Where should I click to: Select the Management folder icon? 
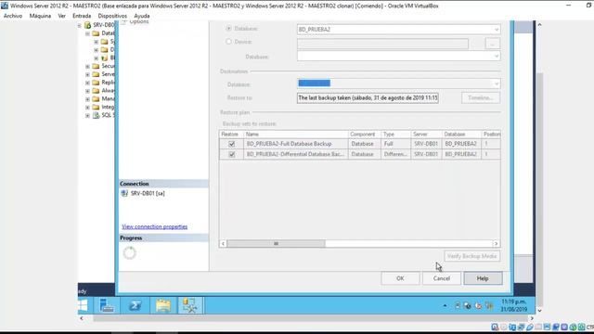(x=96, y=99)
